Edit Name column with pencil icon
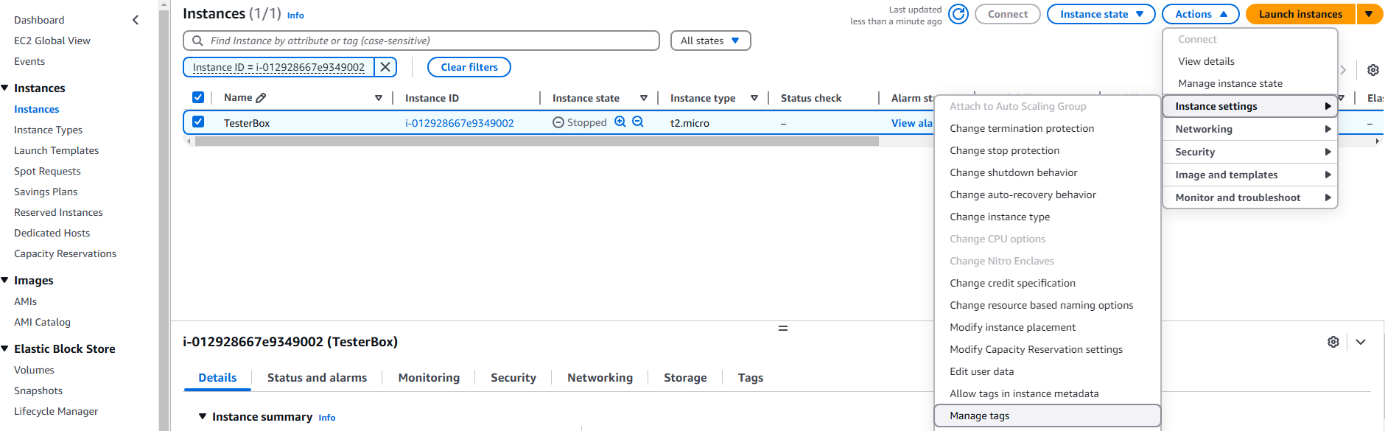 (261, 98)
